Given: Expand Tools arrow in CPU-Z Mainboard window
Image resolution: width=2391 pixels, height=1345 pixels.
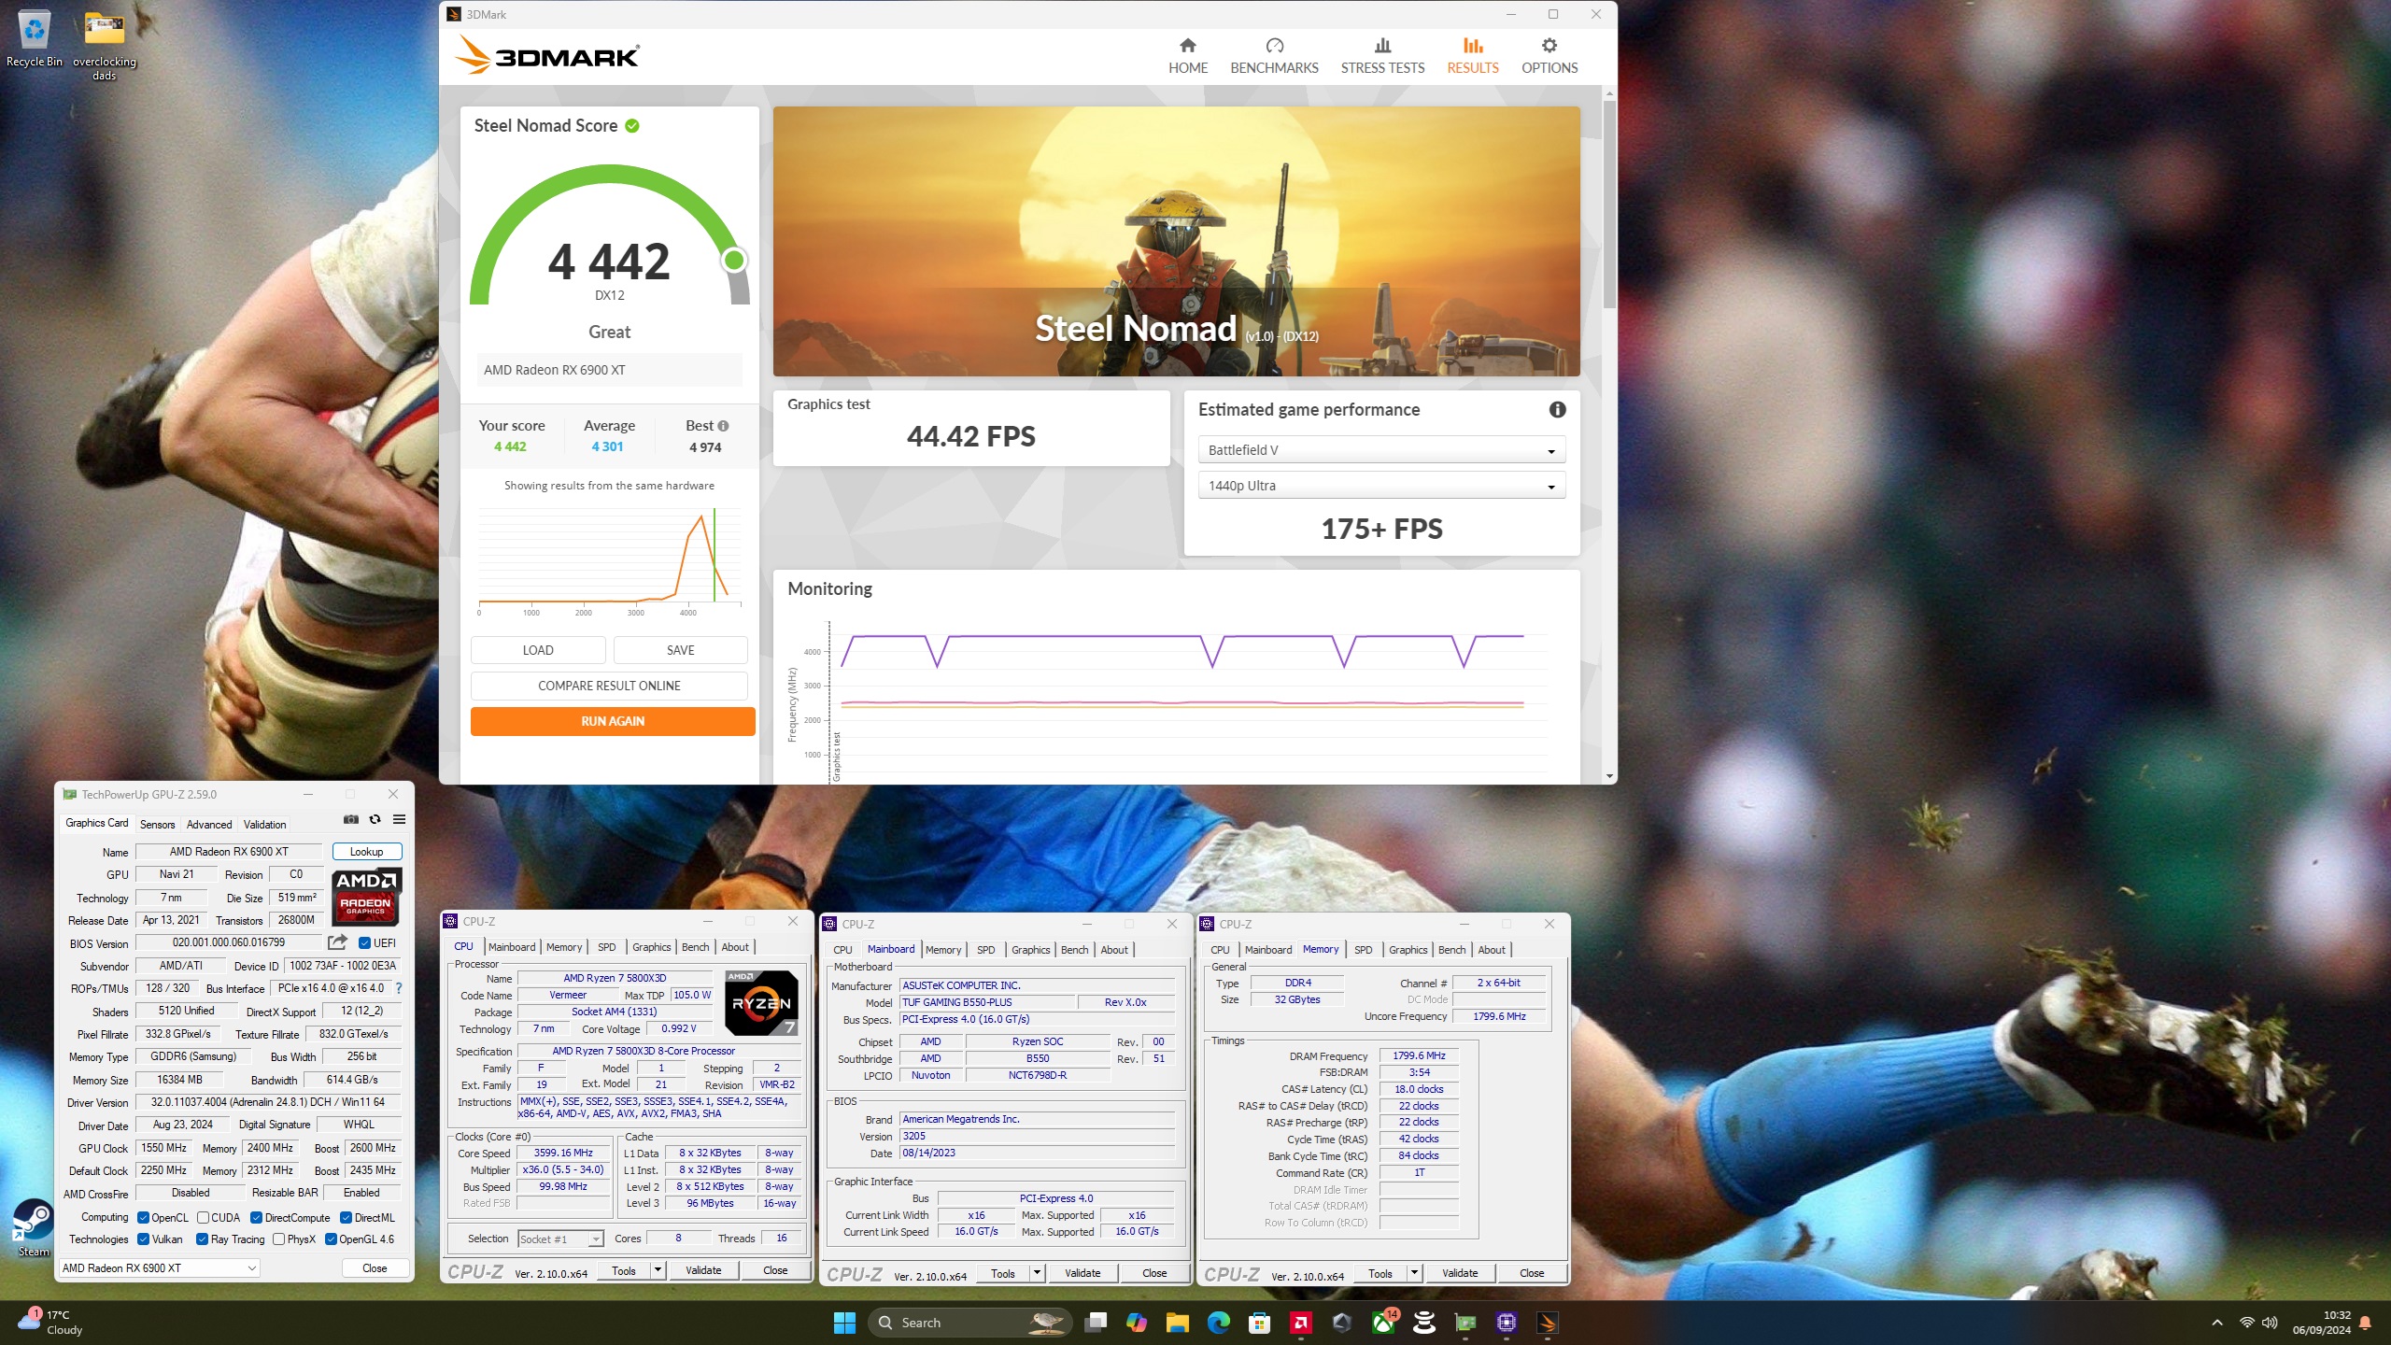Looking at the screenshot, I should (1037, 1273).
